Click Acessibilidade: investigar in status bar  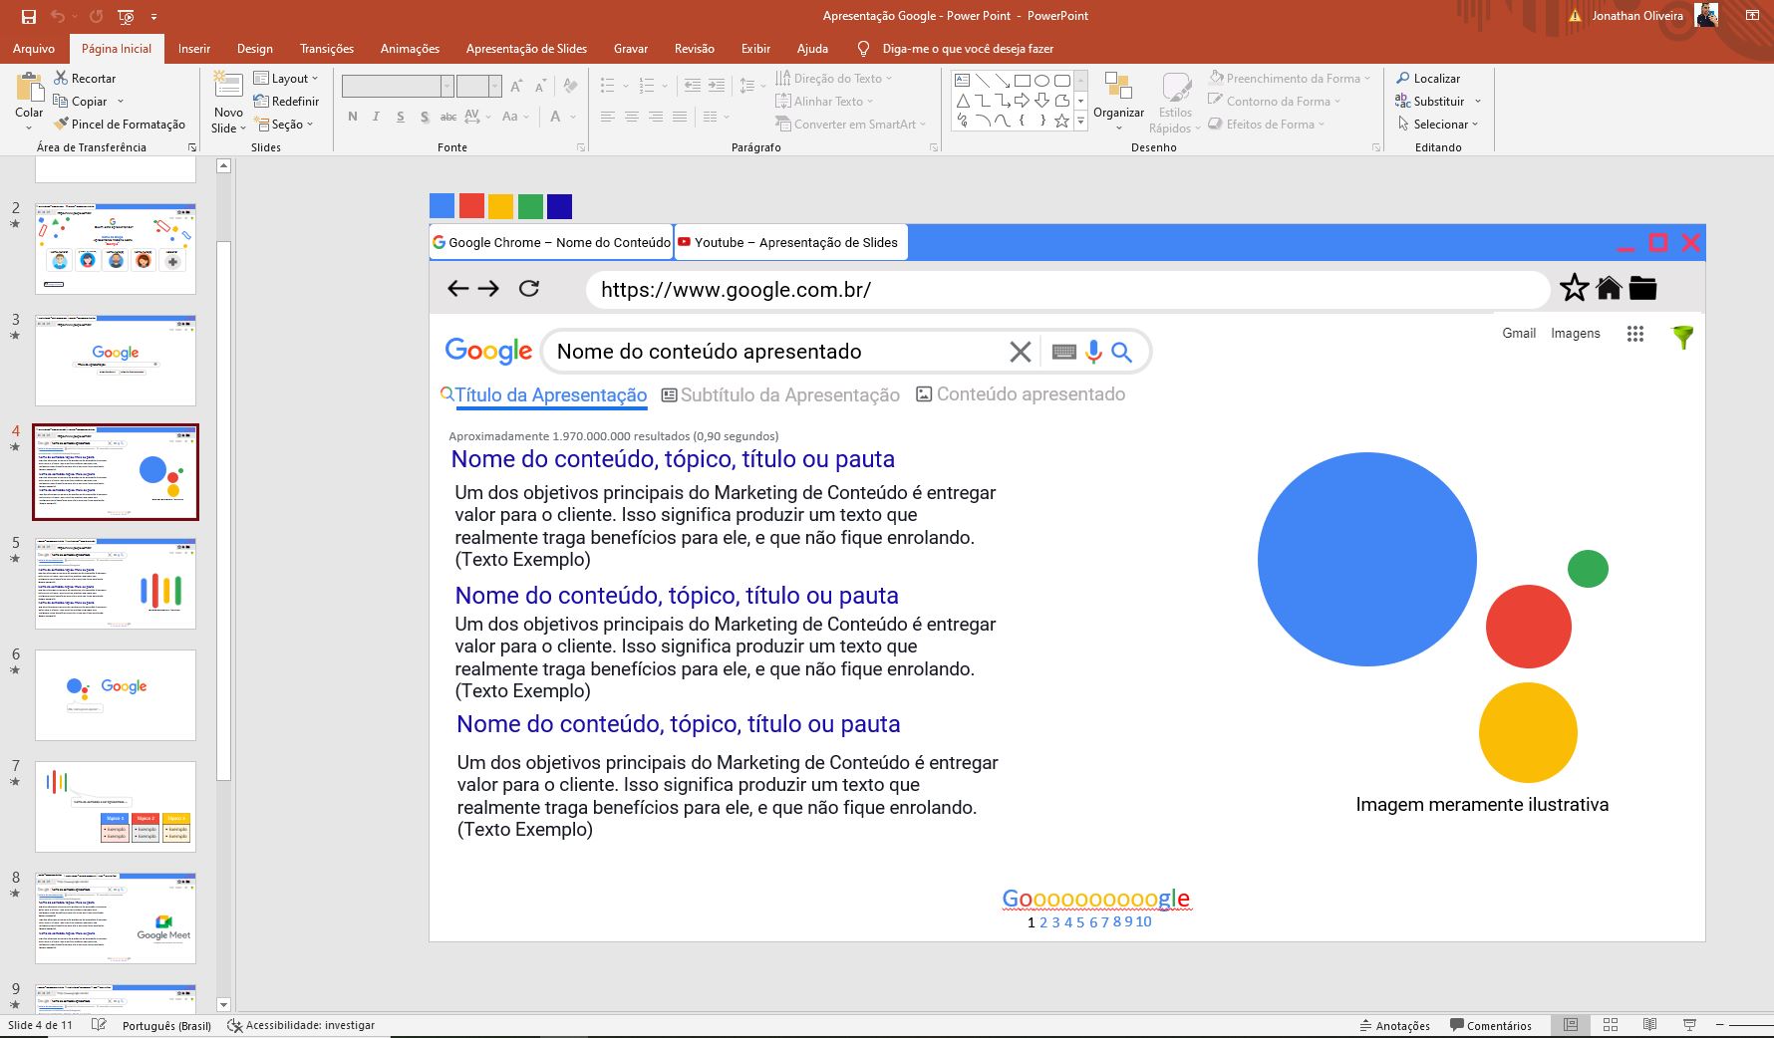point(301,1025)
